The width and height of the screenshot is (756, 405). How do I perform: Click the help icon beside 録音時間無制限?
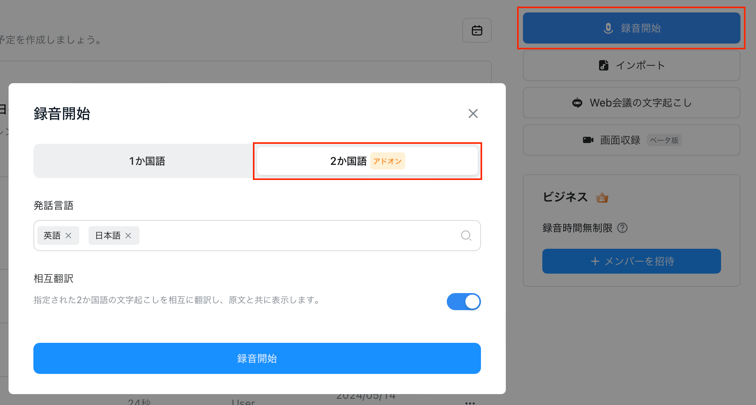(x=622, y=228)
